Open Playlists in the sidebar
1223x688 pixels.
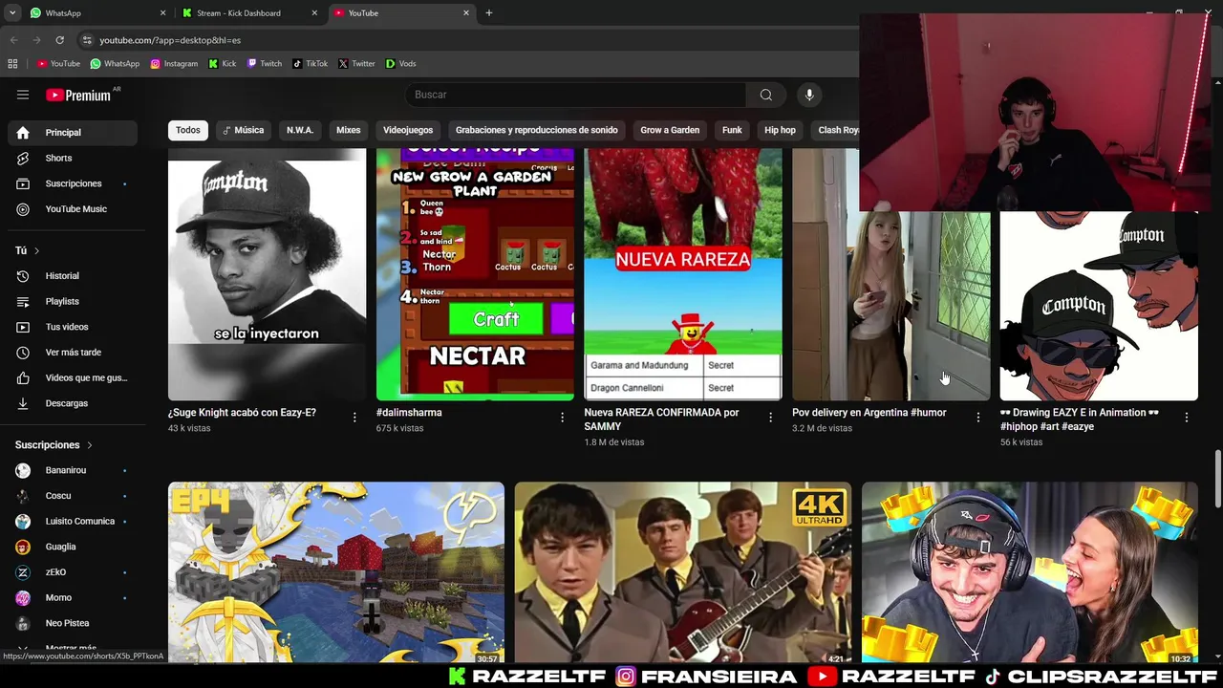pyautogui.click(x=73, y=301)
